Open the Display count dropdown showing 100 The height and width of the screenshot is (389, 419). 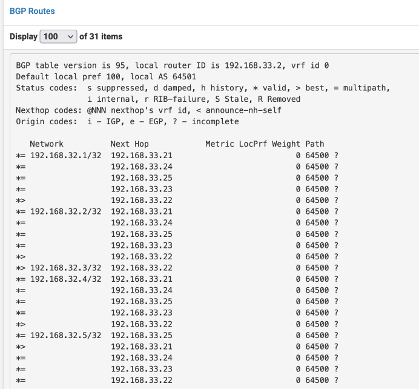click(x=58, y=36)
